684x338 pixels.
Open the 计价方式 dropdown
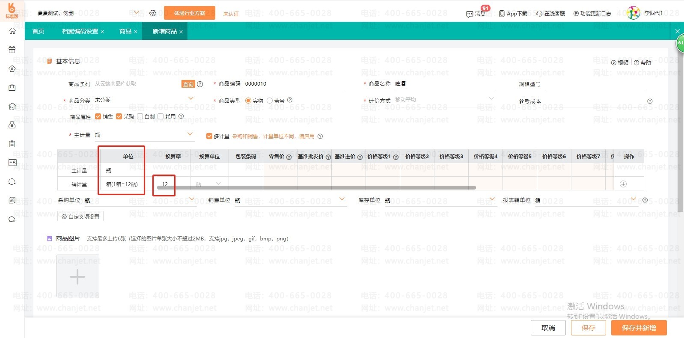click(x=491, y=99)
